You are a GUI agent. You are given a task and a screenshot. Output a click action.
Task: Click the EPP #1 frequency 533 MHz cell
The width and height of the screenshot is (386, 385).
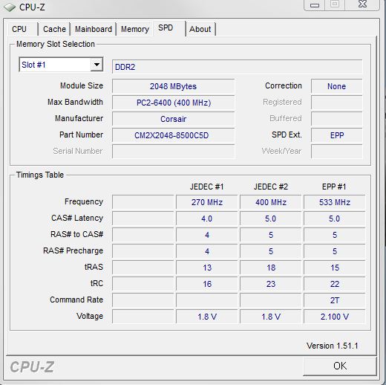coord(335,202)
